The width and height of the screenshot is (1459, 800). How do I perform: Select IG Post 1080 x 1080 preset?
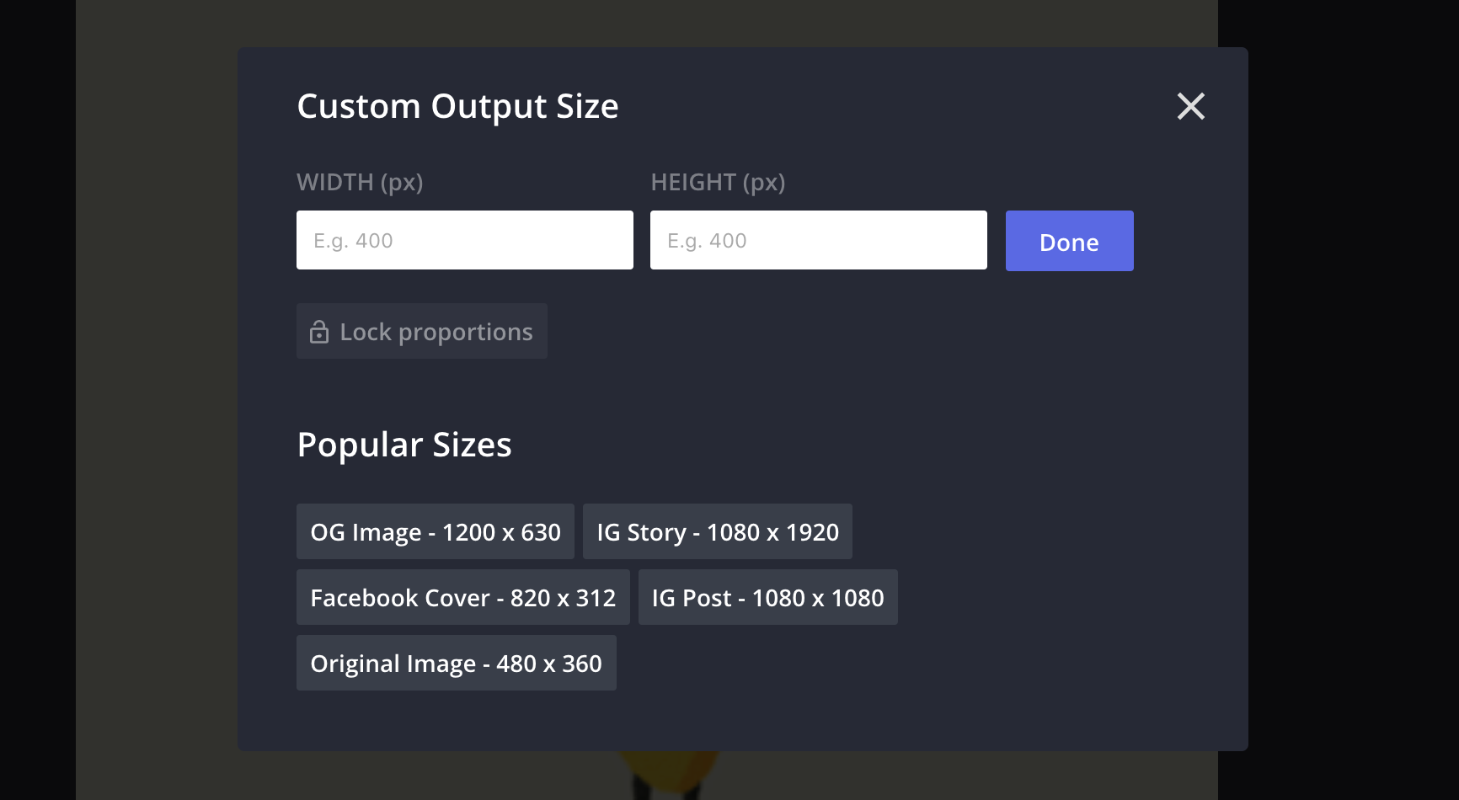(x=767, y=597)
